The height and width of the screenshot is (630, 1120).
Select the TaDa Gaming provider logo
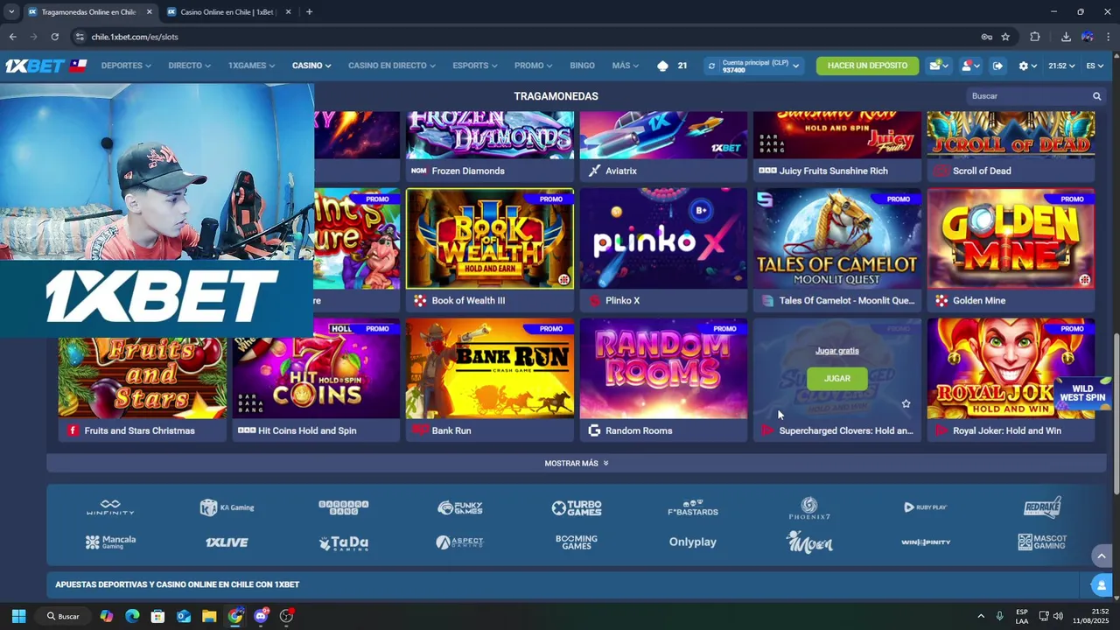coord(343,542)
